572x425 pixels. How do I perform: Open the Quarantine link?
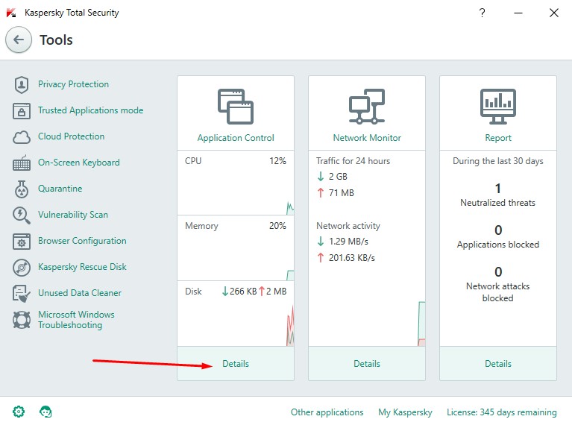pos(60,189)
